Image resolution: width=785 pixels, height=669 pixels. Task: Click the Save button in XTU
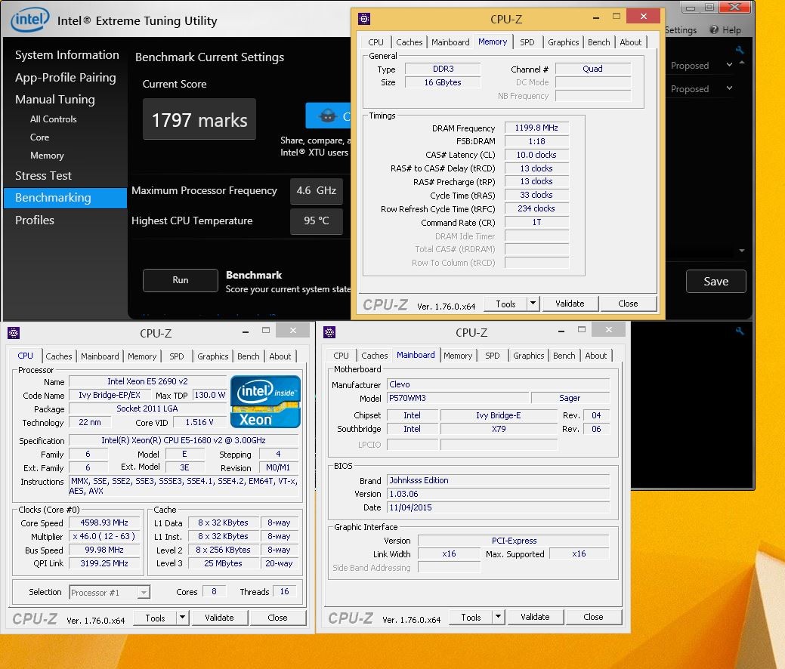click(715, 282)
